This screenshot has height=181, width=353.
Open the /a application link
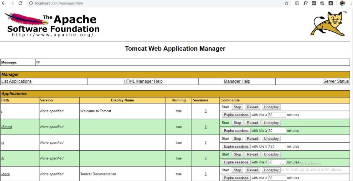click(x=3, y=142)
